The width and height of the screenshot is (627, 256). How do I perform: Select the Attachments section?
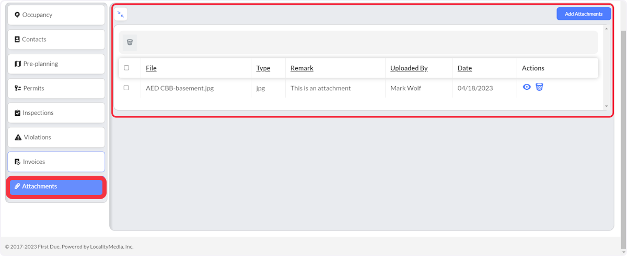(56, 187)
